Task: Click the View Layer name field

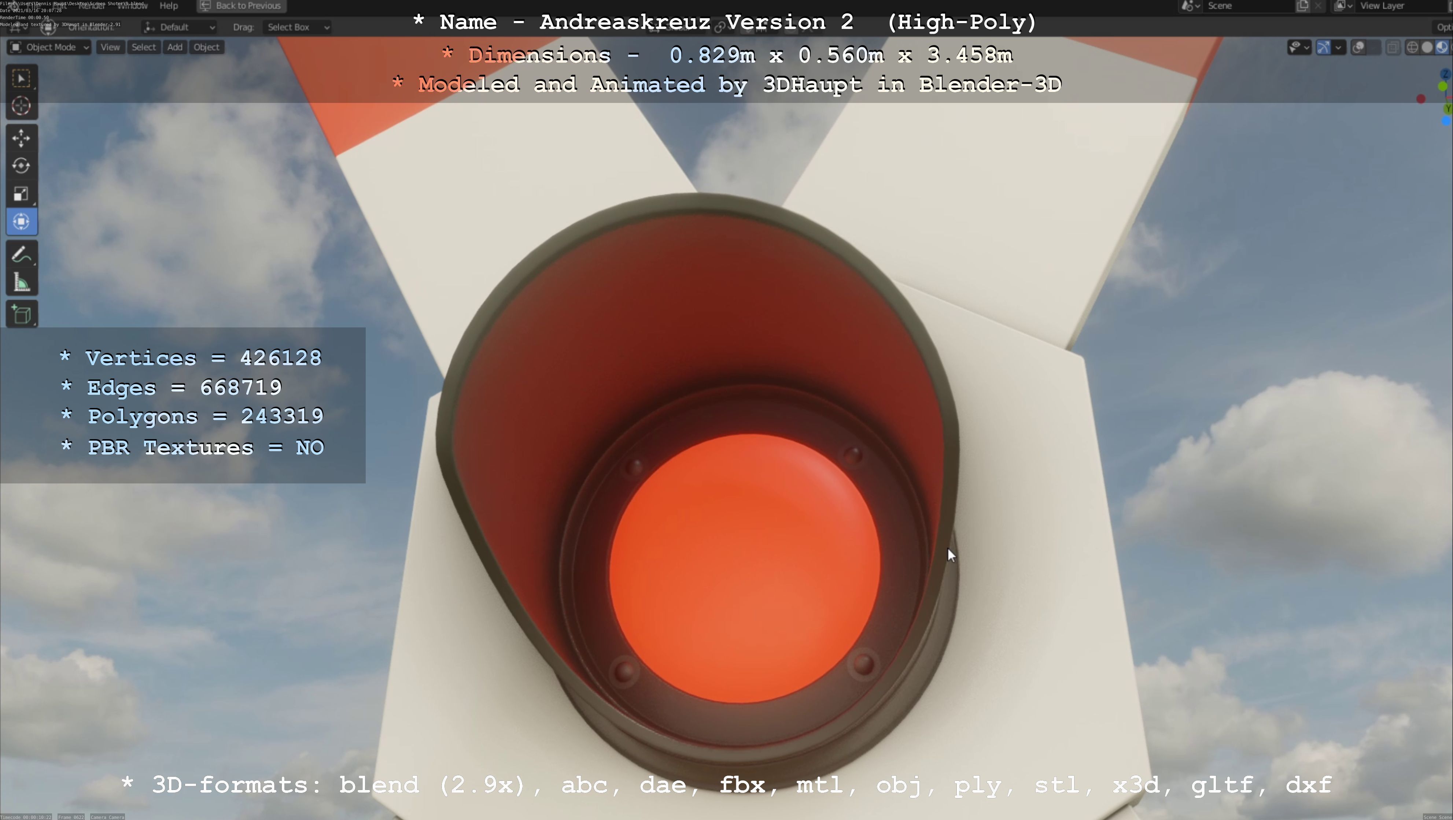Action: click(1401, 6)
